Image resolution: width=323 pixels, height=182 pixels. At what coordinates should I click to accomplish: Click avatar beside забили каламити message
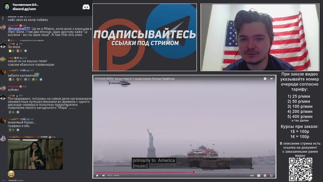tap(3, 72)
